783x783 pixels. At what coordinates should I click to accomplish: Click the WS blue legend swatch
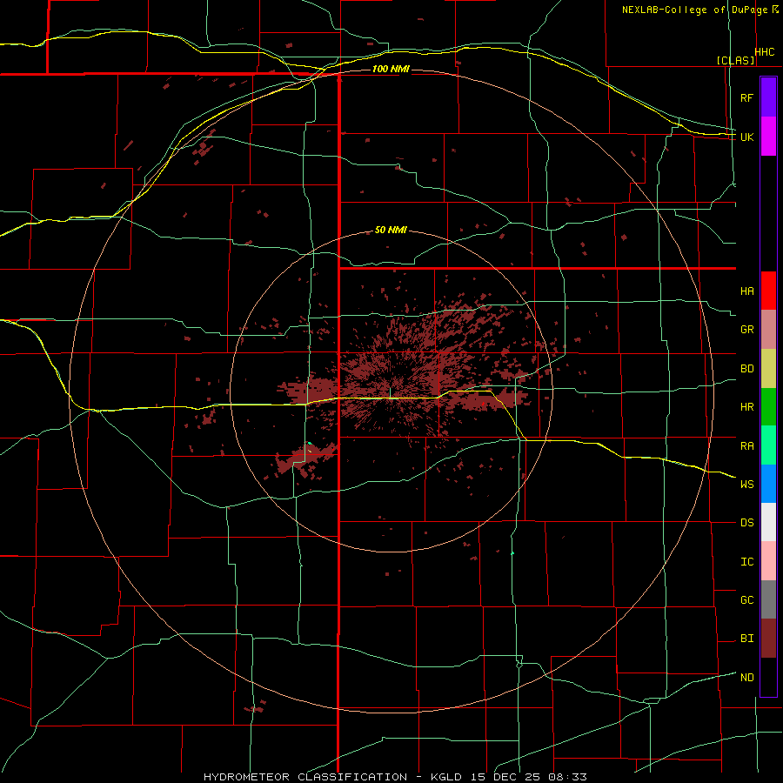[x=768, y=484]
